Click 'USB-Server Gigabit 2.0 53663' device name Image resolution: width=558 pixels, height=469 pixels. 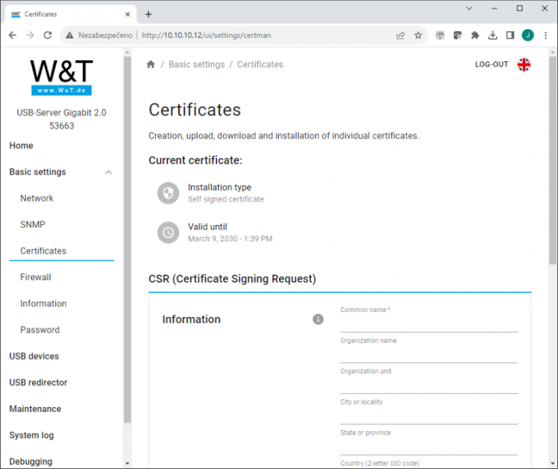click(61, 119)
